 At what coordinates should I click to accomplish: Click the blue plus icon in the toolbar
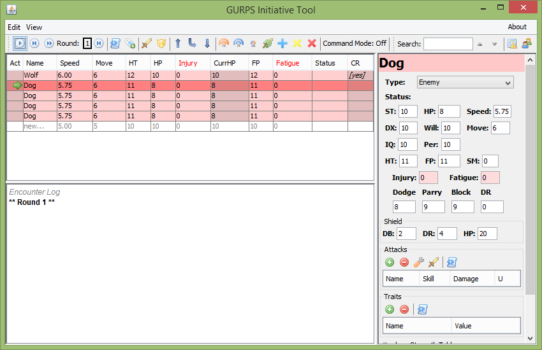pos(282,43)
